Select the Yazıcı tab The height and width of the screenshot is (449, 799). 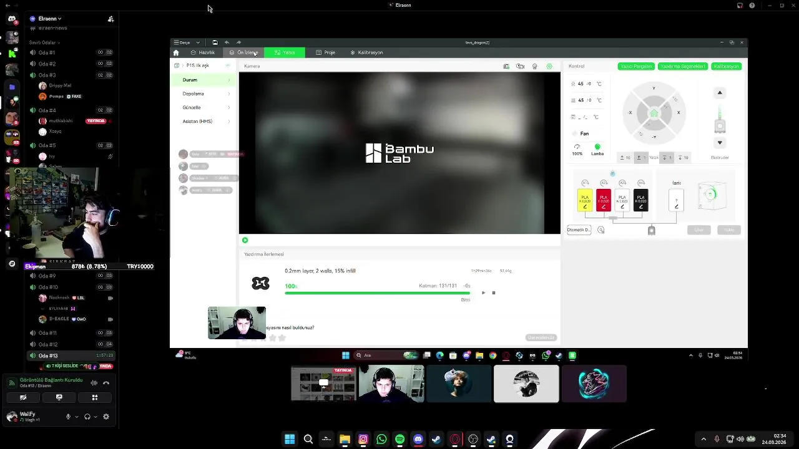tap(285, 52)
